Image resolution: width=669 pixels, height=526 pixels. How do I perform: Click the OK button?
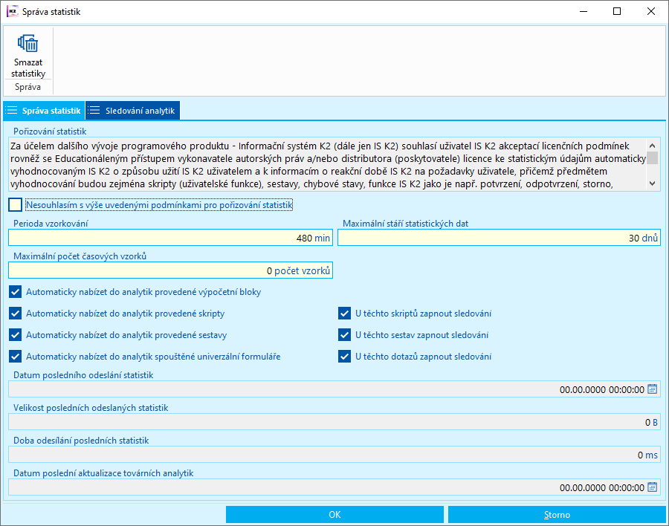pos(334,514)
